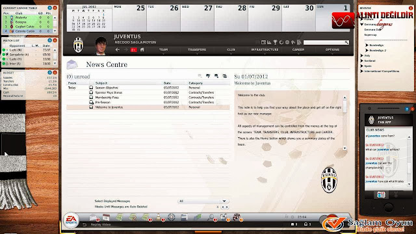Screen dimensions: 416x234
Task: Click the notes document icon beside search field
Action: coord(299,42)
